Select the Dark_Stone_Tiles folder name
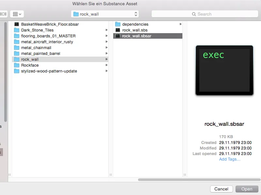The width and height of the screenshot is (261, 195). click(37, 30)
